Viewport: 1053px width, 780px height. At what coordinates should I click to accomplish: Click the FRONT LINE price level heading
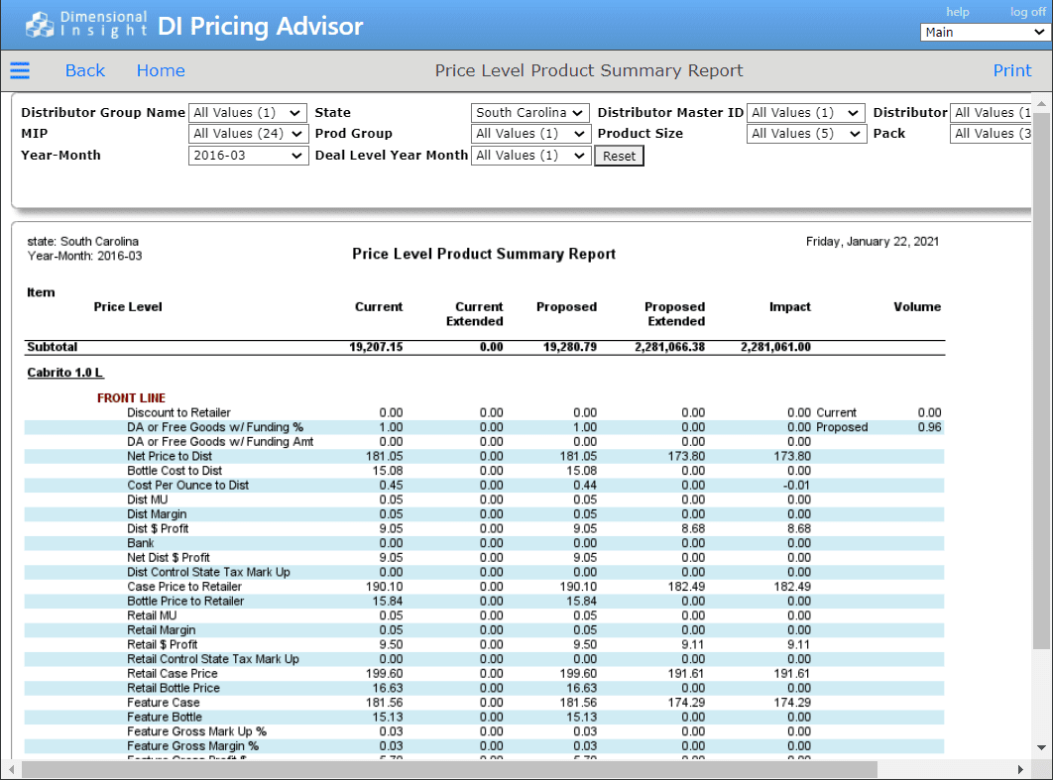click(x=131, y=398)
